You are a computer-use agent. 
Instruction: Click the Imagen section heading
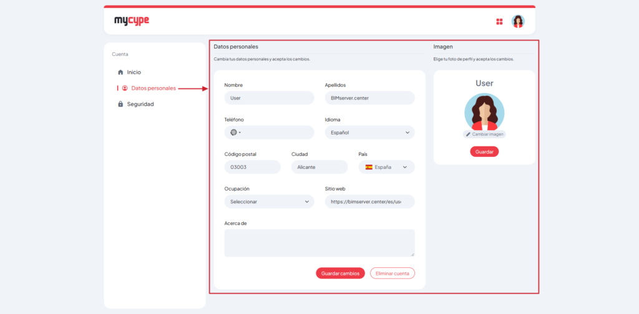coord(443,47)
